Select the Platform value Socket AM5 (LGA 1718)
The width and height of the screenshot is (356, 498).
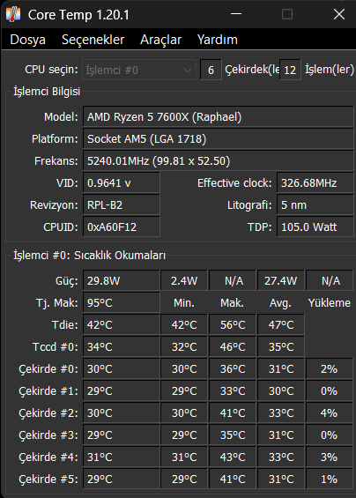pyautogui.click(x=219, y=138)
